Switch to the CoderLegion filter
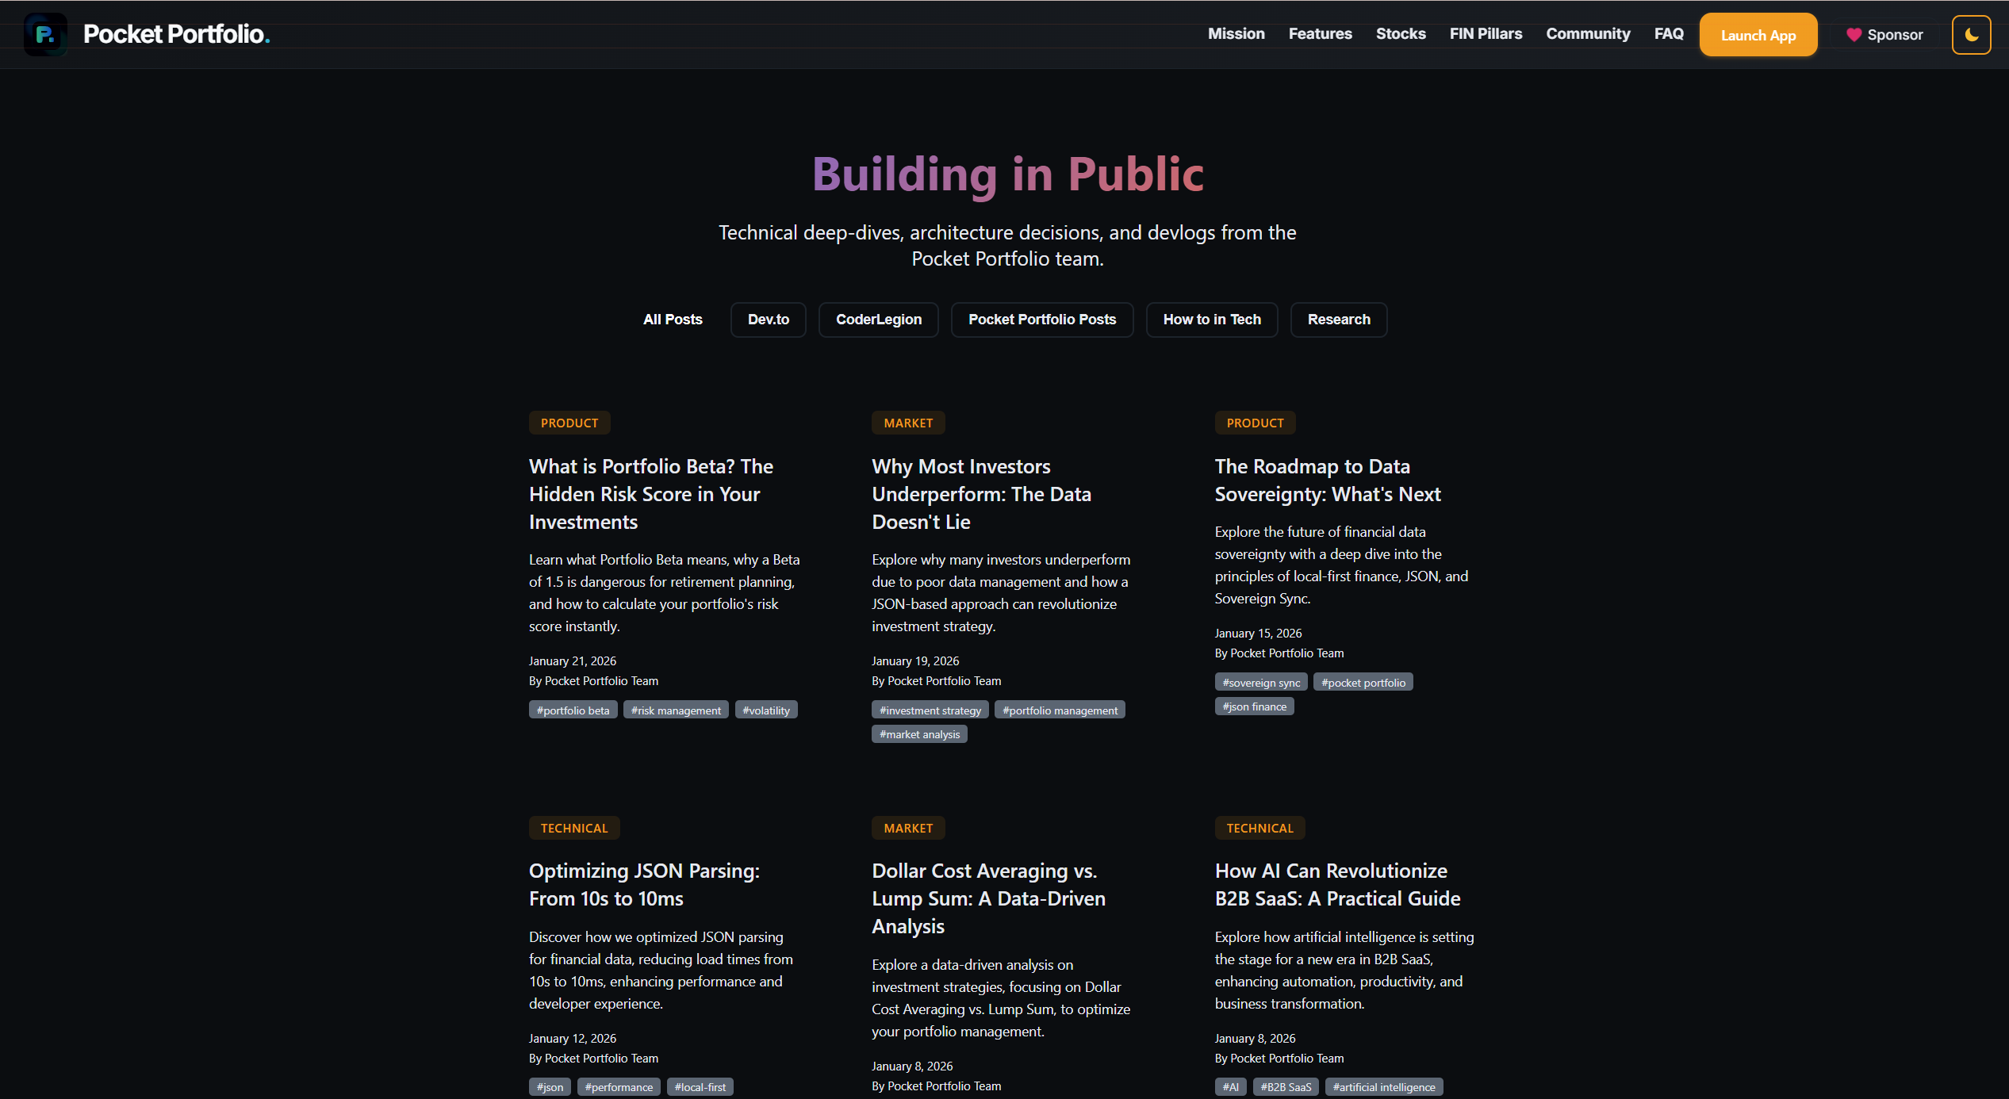The image size is (2009, 1099). pyautogui.click(x=878, y=320)
